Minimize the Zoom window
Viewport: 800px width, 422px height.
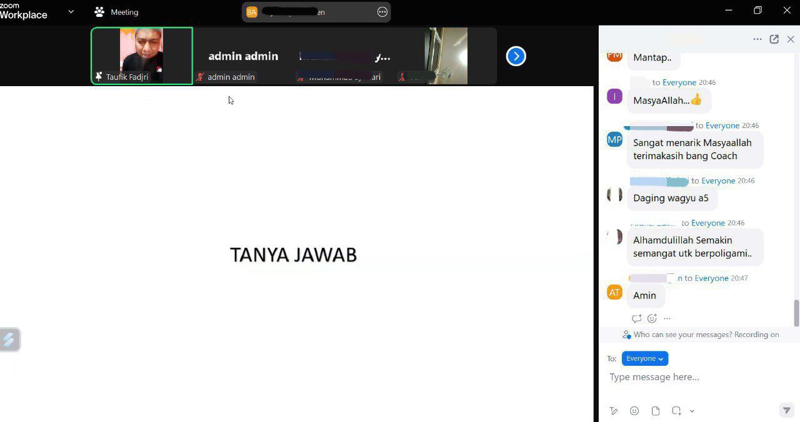click(x=729, y=11)
